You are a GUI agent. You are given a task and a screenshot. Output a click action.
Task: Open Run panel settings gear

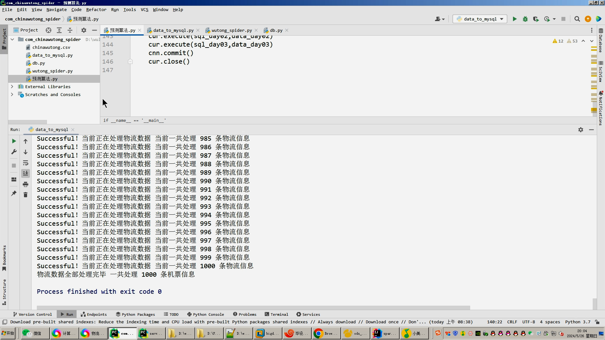[580, 130]
